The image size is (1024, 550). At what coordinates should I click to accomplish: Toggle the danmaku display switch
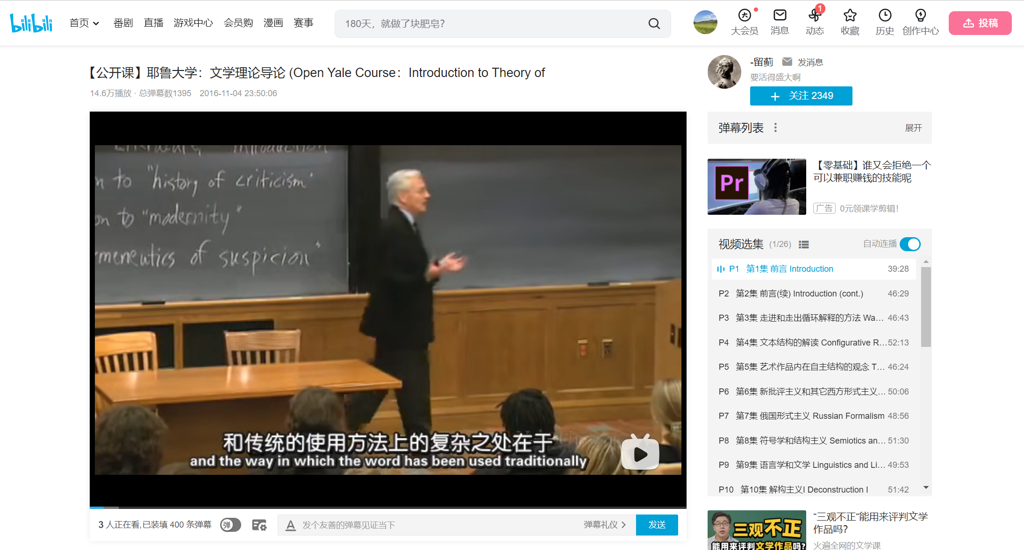coord(230,525)
